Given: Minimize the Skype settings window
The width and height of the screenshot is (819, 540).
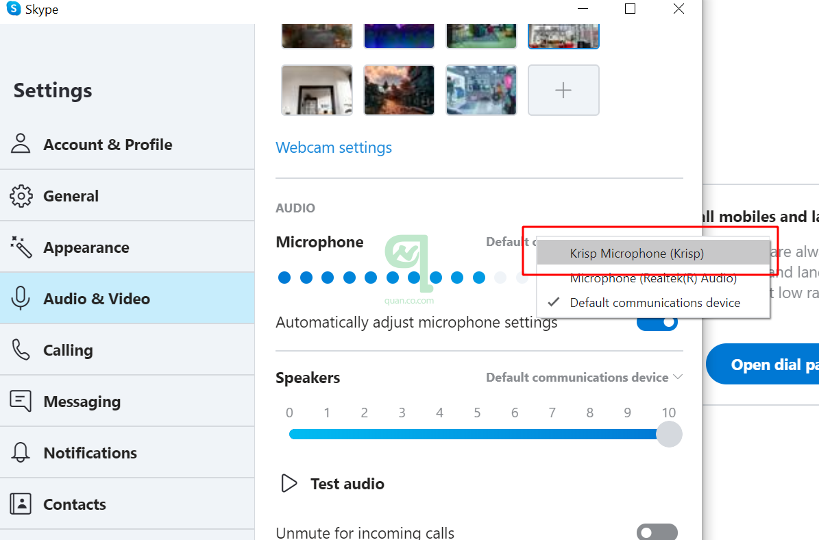Looking at the screenshot, I should (583, 9).
